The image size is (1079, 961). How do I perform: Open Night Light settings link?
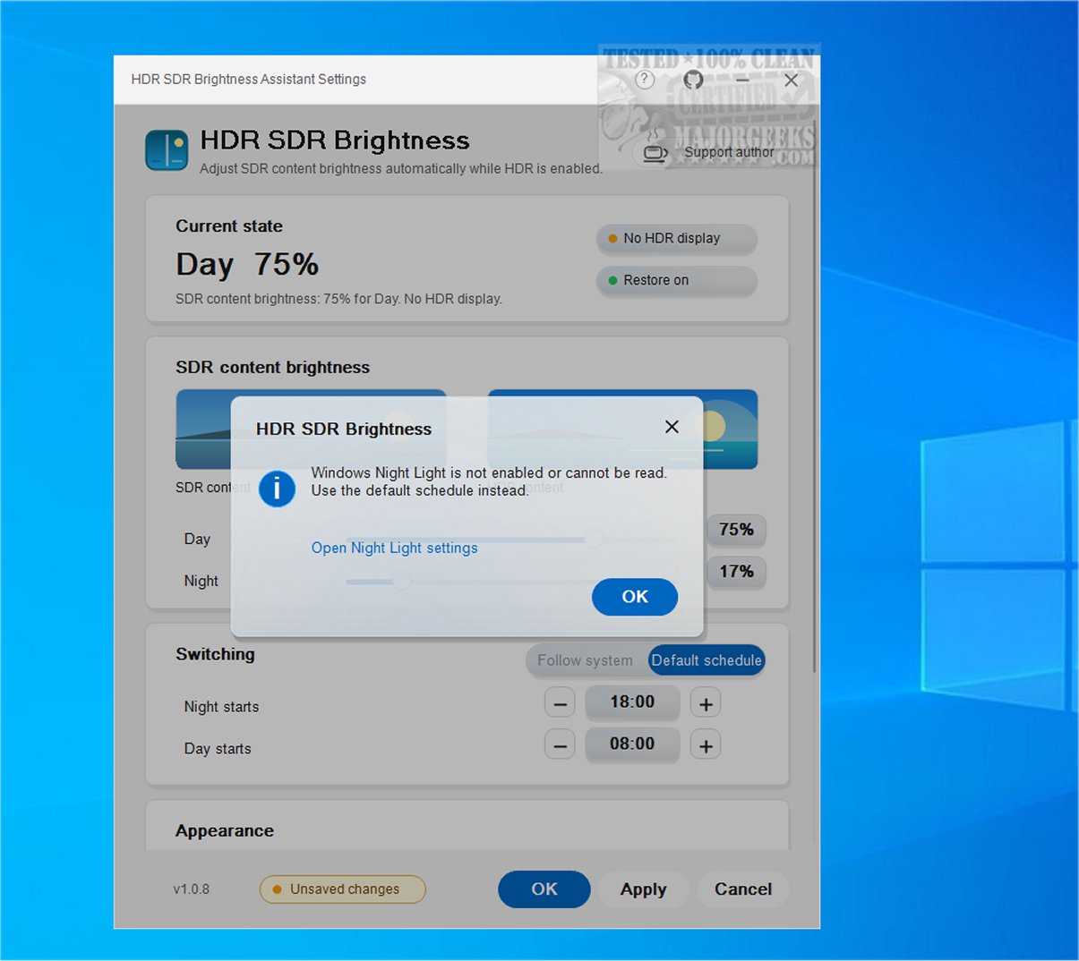tap(394, 548)
